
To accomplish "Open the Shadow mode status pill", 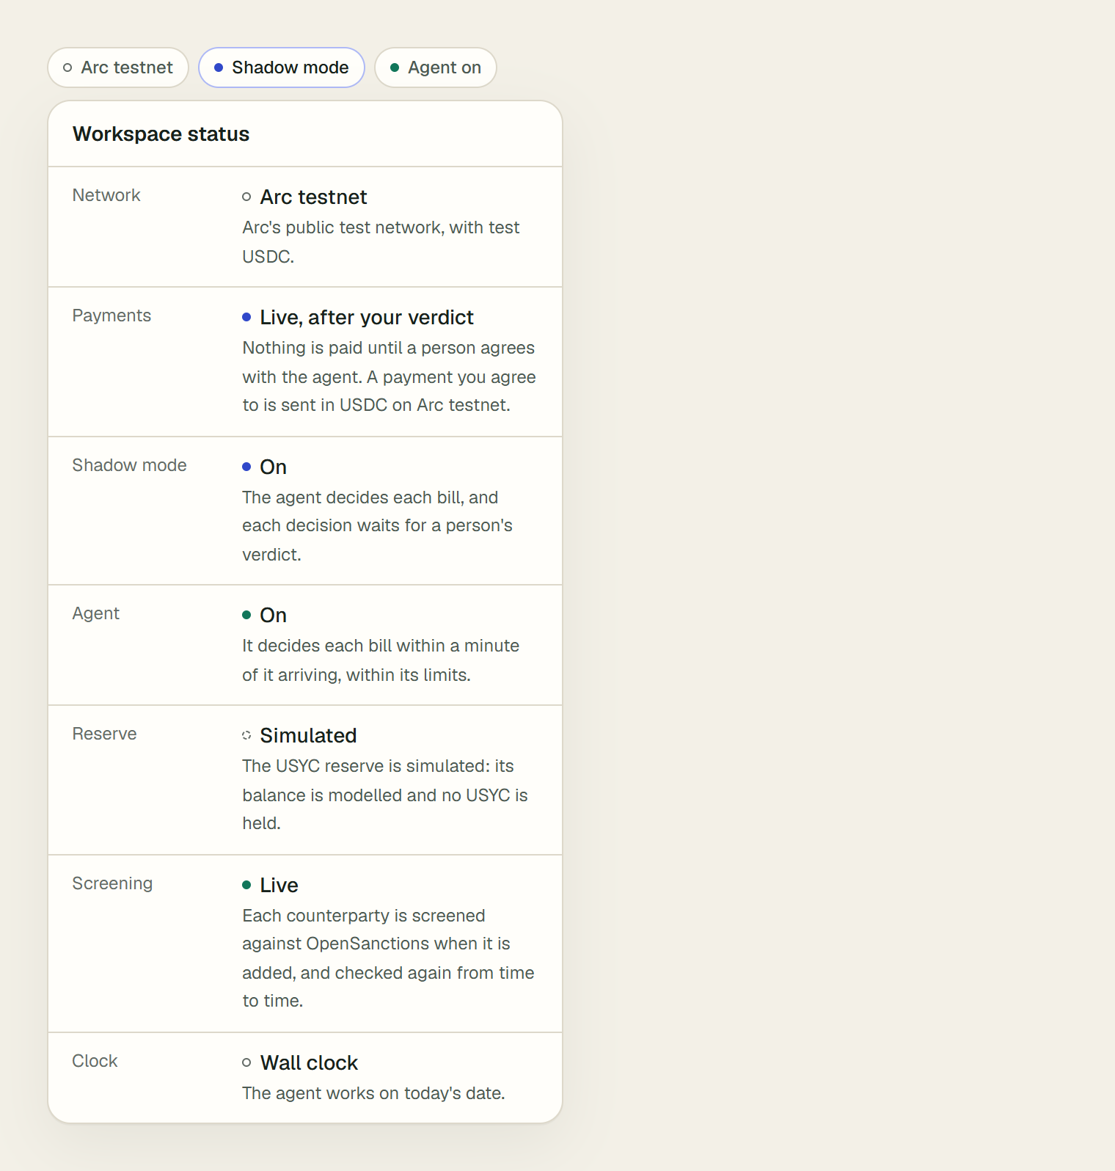I will pyautogui.click(x=282, y=68).
